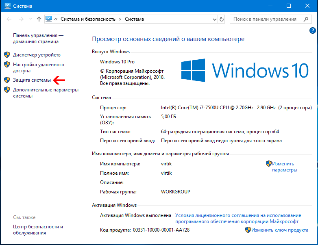Click the back navigation arrow
Viewport: 318px width, 245px height.
click(9, 19)
